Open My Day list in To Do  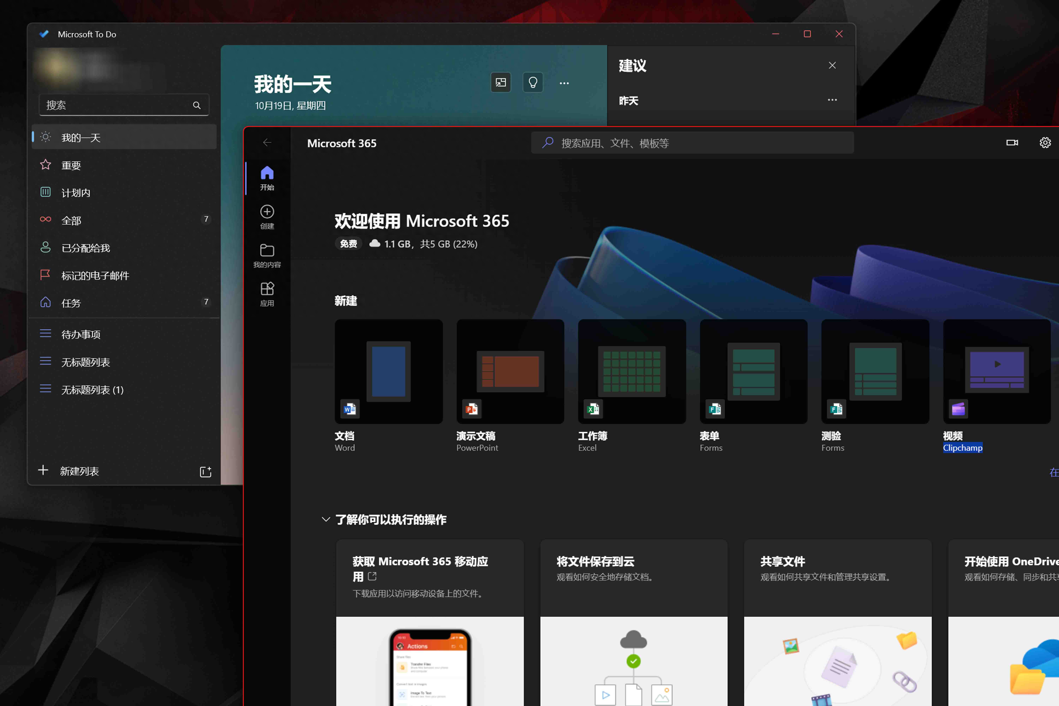[x=124, y=137]
